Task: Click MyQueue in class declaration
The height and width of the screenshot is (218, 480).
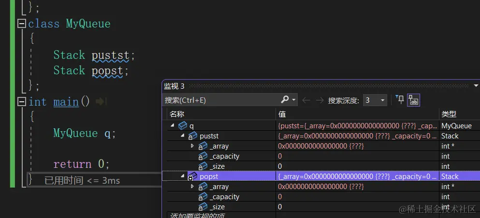Action: tap(88, 24)
